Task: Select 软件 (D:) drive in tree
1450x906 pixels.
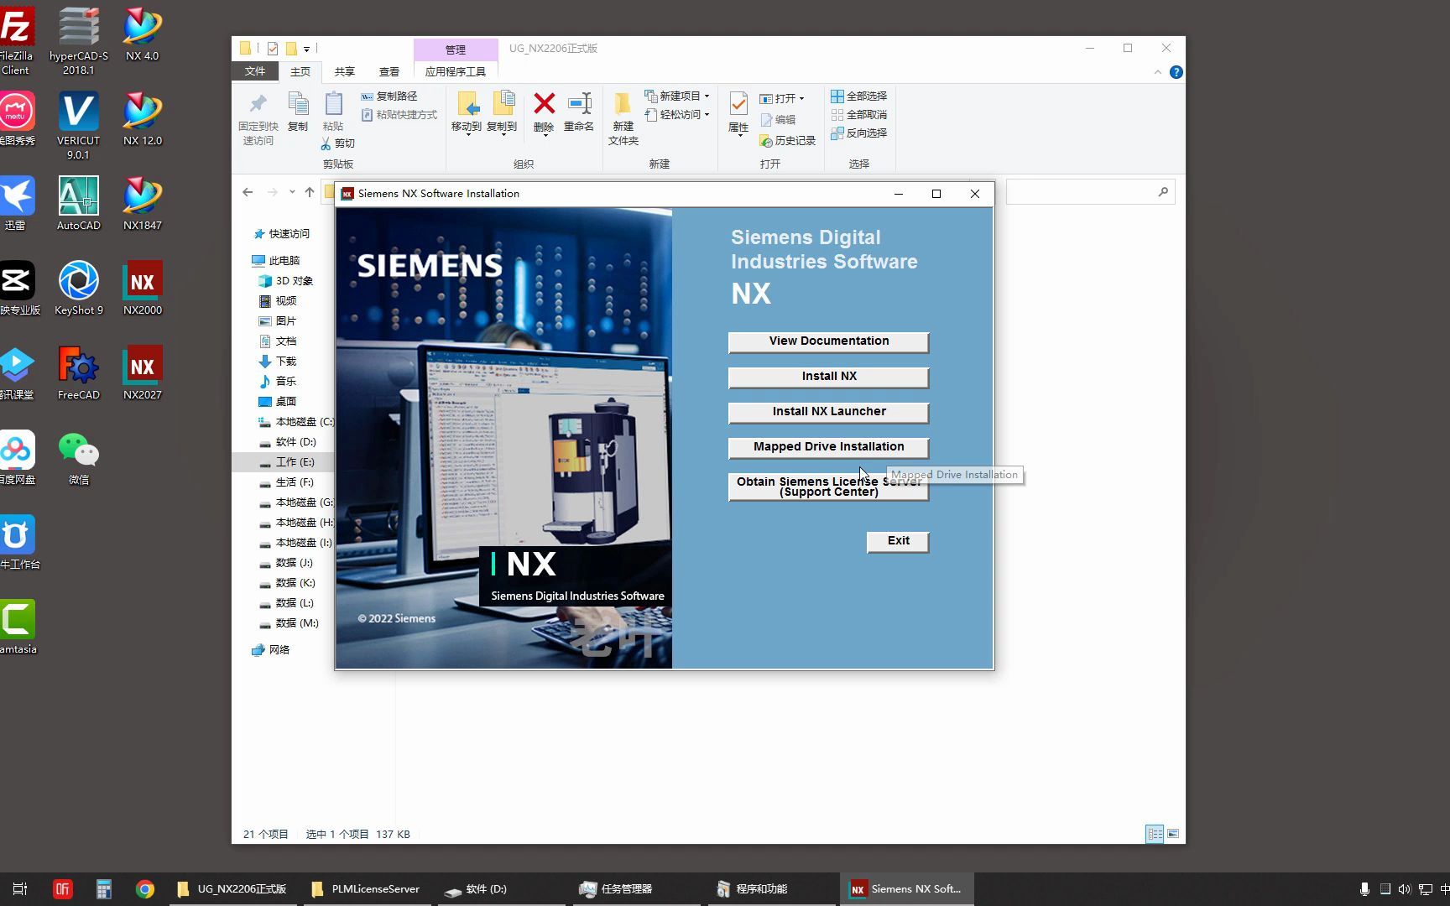Action: (295, 442)
